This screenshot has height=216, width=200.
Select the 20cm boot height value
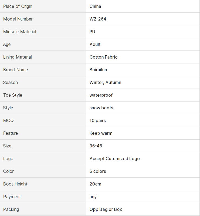coord(95,184)
